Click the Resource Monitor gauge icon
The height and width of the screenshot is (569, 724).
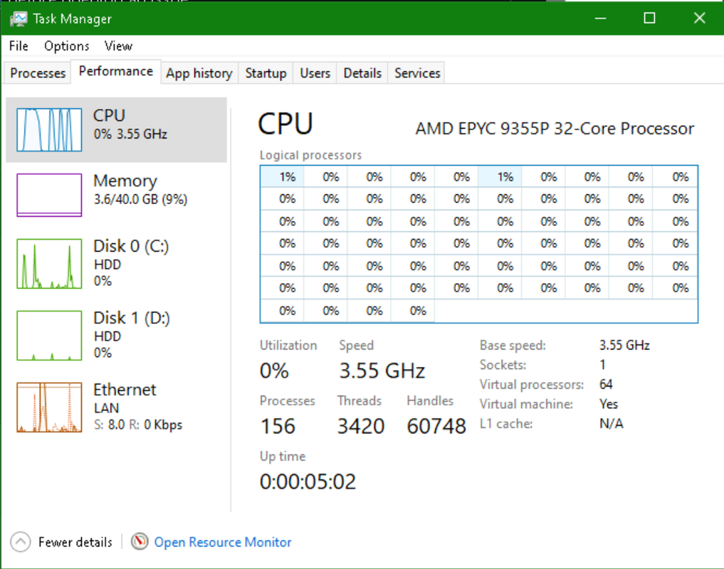pyautogui.click(x=140, y=541)
